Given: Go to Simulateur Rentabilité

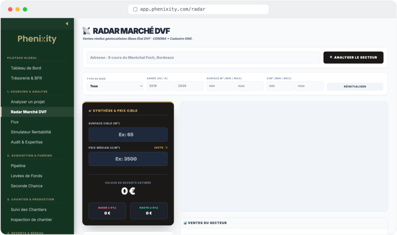Looking at the screenshot, I should [31, 132].
